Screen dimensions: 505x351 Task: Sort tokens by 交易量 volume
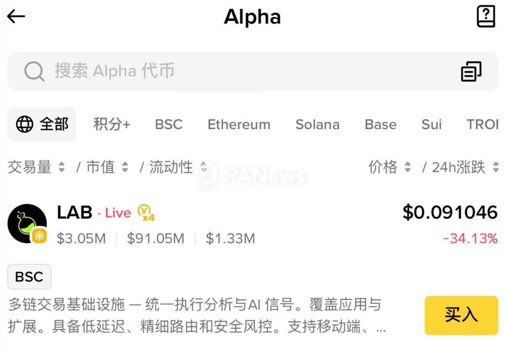click(36, 167)
